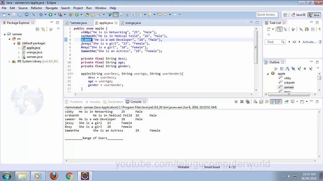
Task: Click the editor vertical scrollbar thumb
Action: coord(256,47)
